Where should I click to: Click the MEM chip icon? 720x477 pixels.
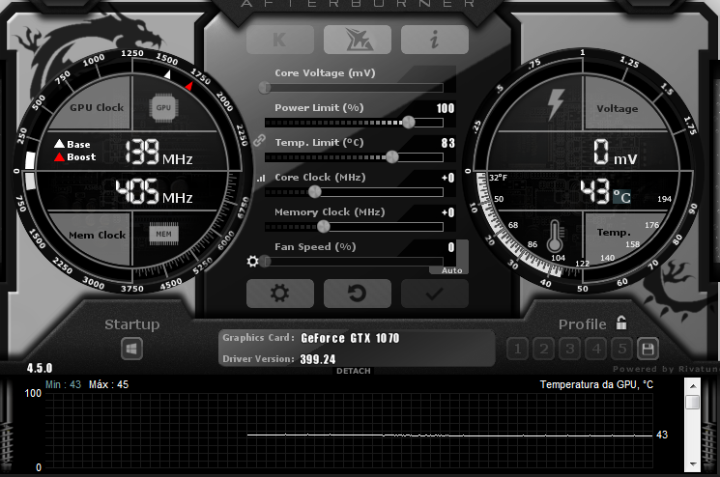pos(163,234)
